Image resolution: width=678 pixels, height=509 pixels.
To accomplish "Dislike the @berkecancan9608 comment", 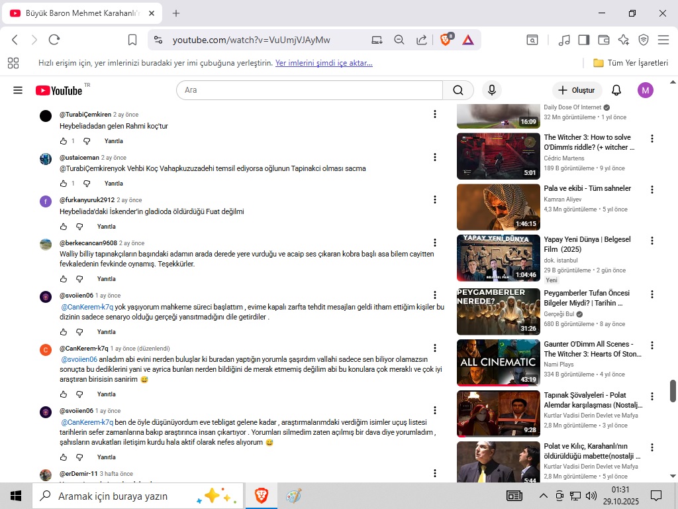I will (x=79, y=279).
